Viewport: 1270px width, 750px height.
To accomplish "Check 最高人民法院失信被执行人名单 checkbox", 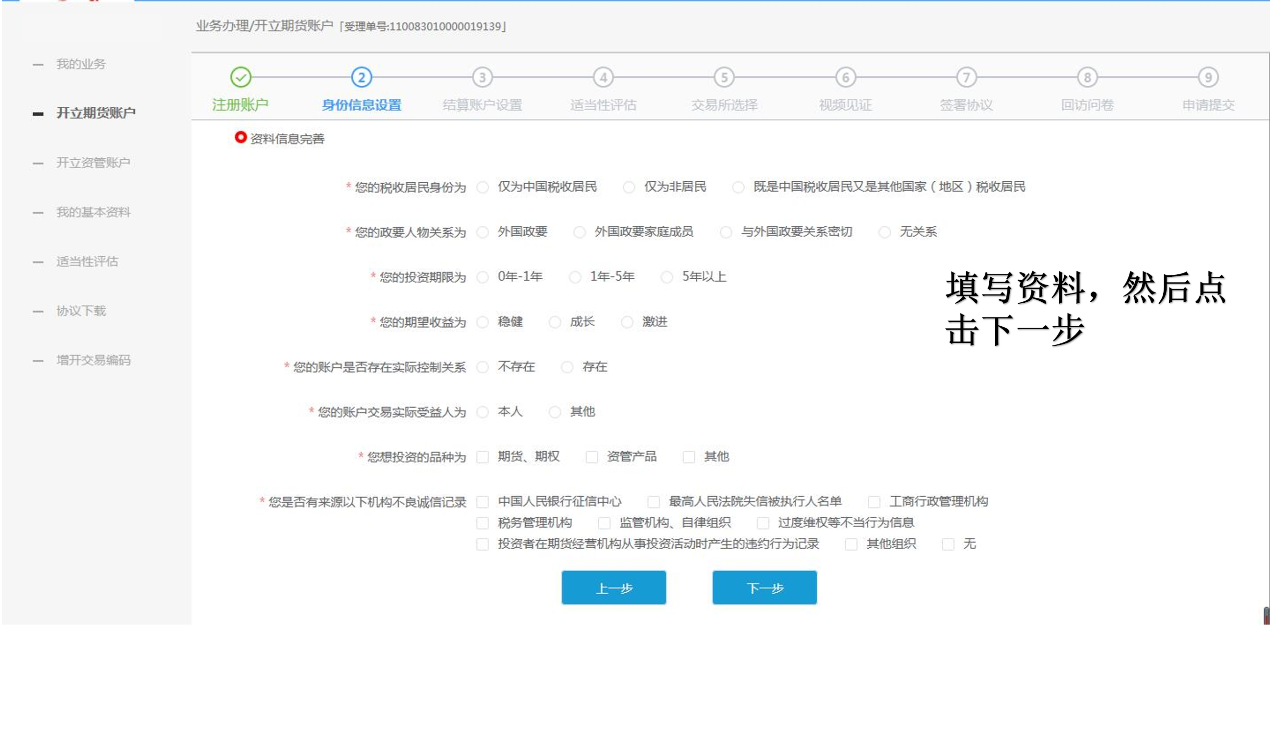I will pos(654,502).
